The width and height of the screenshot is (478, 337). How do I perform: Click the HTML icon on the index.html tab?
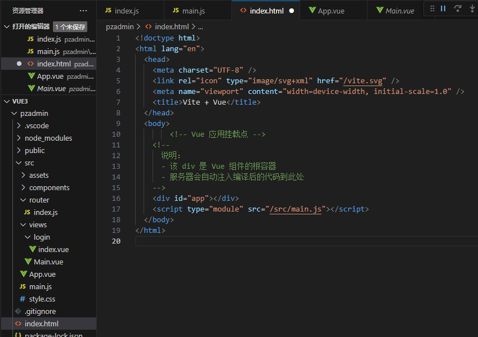pyautogui.click(x=243, y=10)
